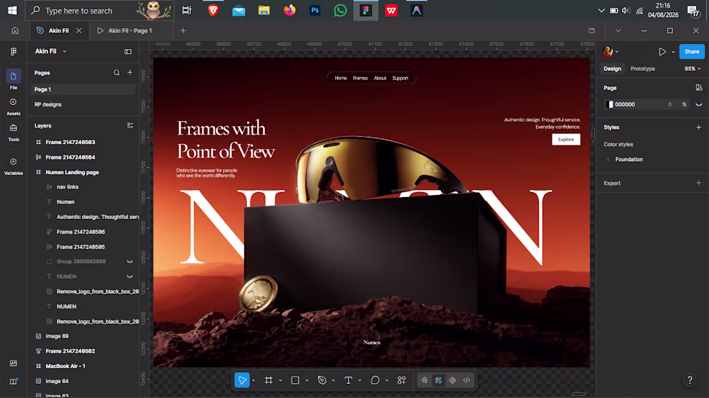Search pages with magnifier icon
Screen dimensions: 709x398
pyautogui.click(x=117, y=73)
